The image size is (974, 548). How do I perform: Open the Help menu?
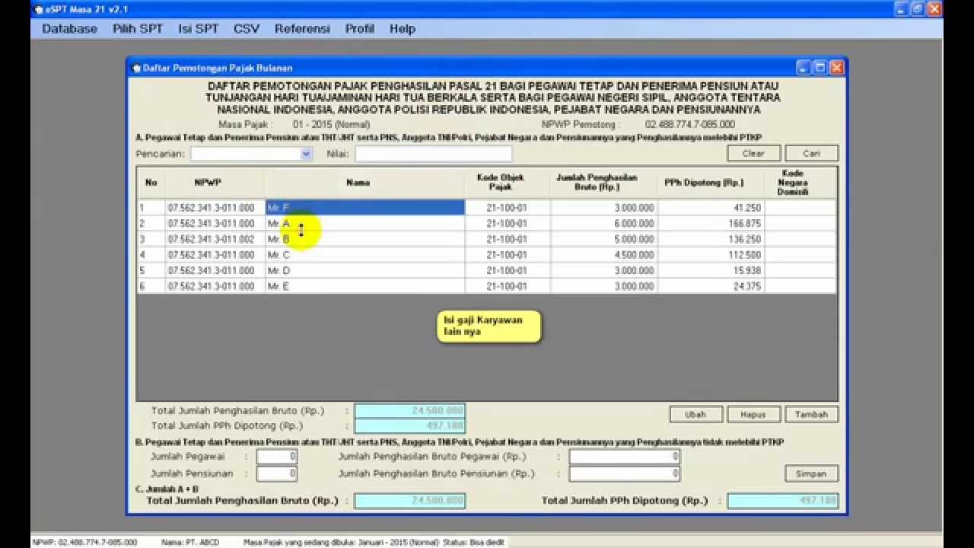[403, 29]
